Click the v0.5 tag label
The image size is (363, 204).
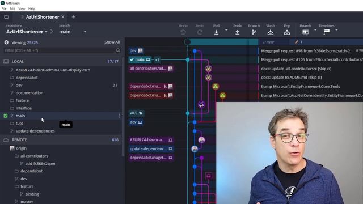coord(136,113)
